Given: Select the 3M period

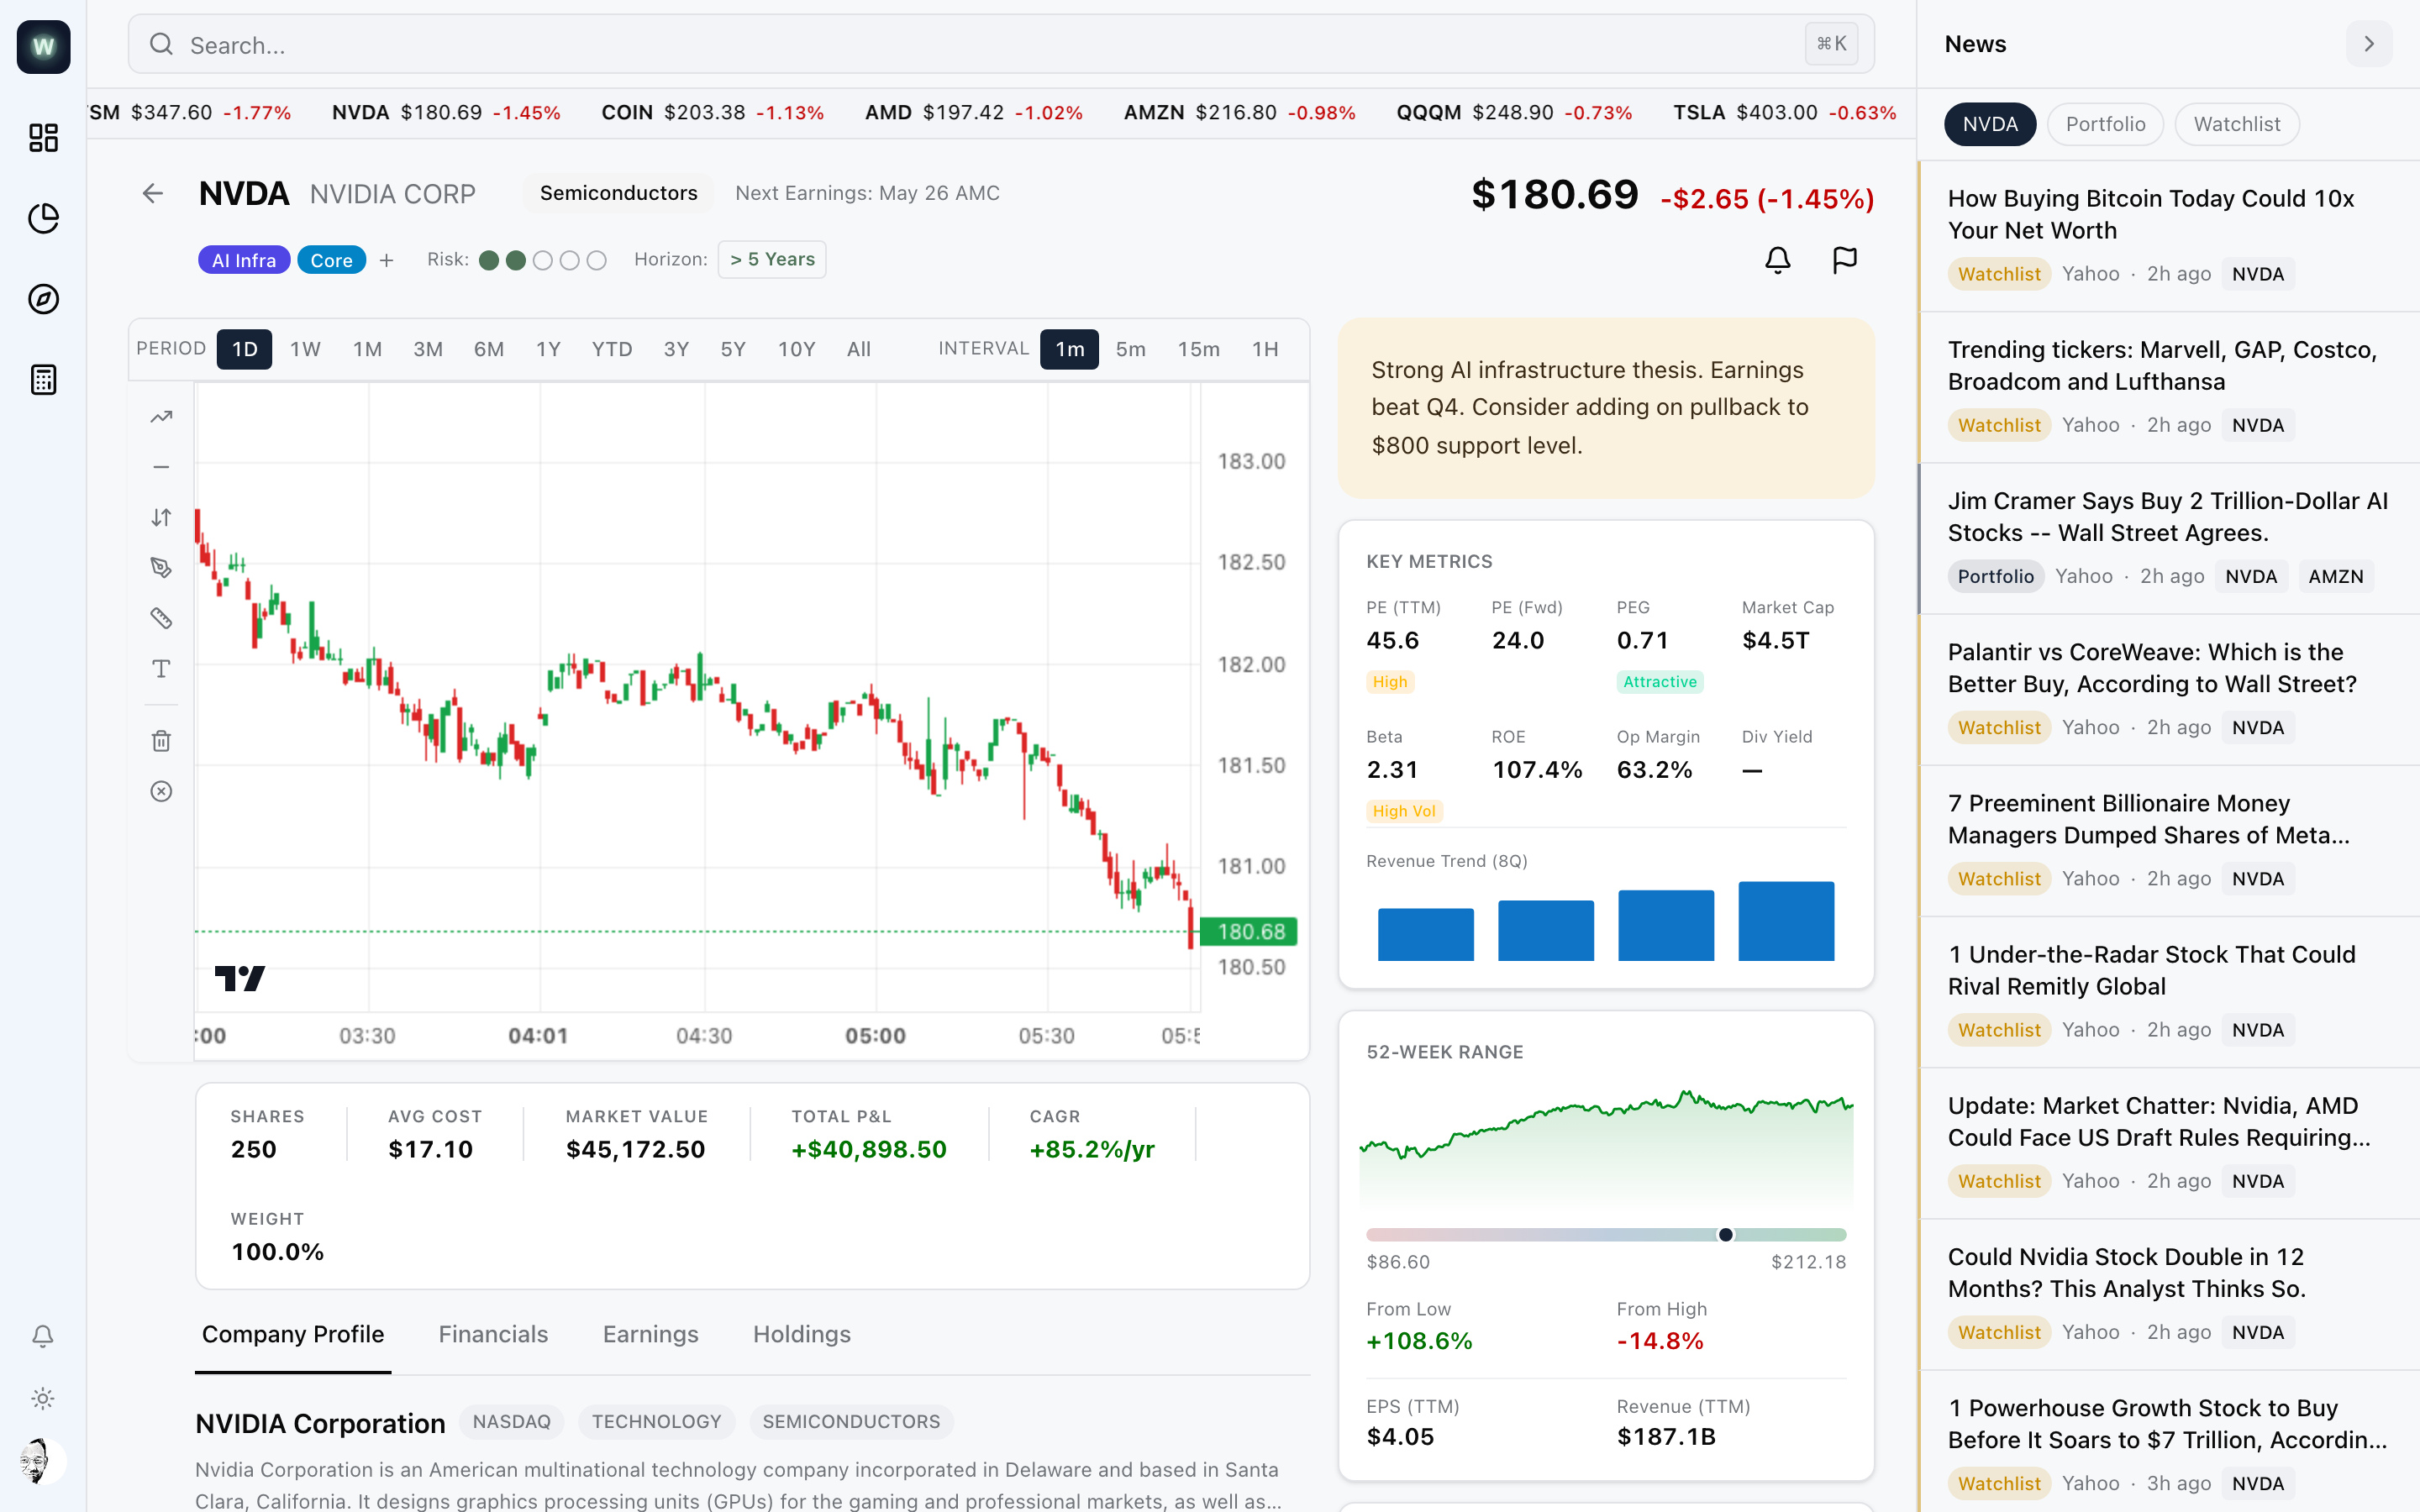Looking at the screenshot, I should pyautogui.click(x=428, y=349).
